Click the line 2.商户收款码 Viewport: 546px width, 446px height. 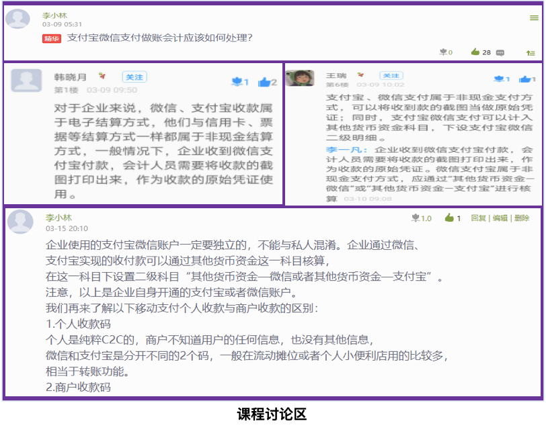pos(79,387)
